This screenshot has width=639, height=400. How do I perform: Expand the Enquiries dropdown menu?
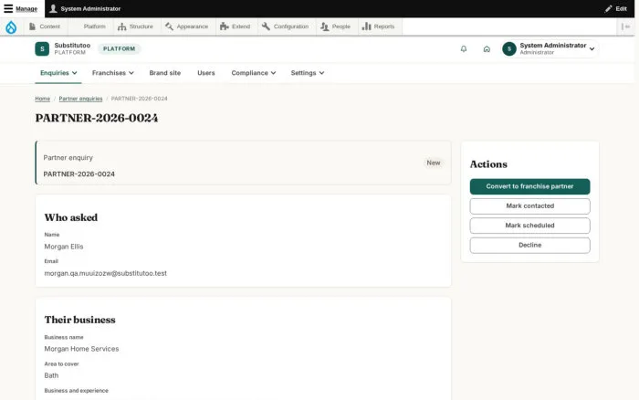[58, 73]
